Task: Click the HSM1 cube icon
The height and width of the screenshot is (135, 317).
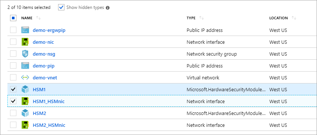Action: pyautogui.click(x=25, y=89)
